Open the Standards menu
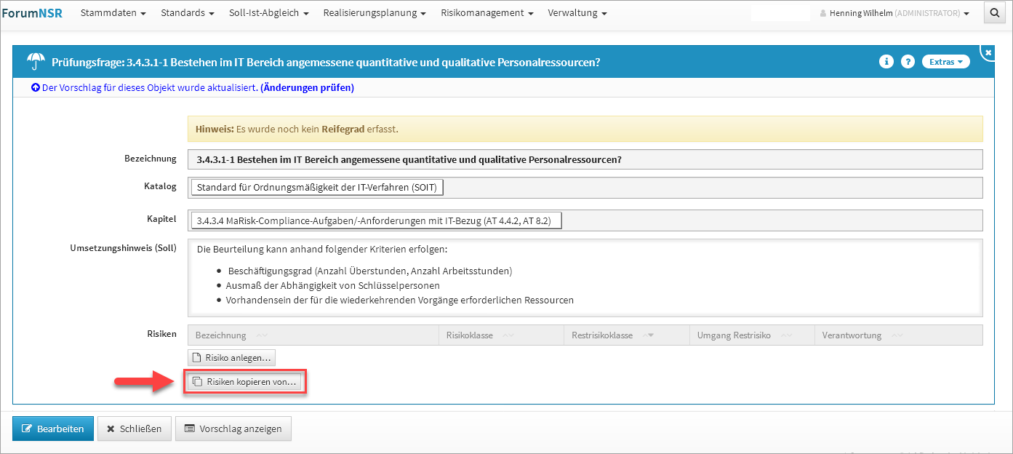 187,13
